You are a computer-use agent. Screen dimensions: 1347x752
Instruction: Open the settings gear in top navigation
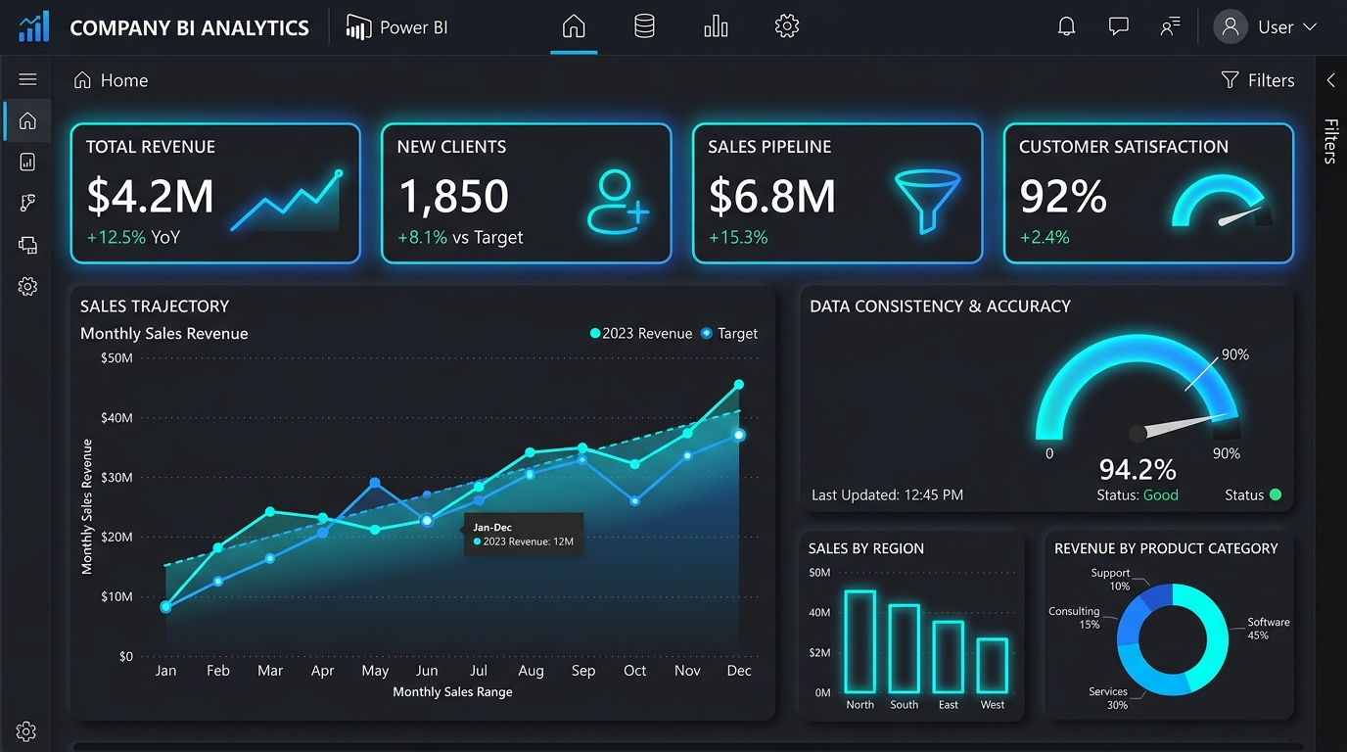click(x=787, y=26)
